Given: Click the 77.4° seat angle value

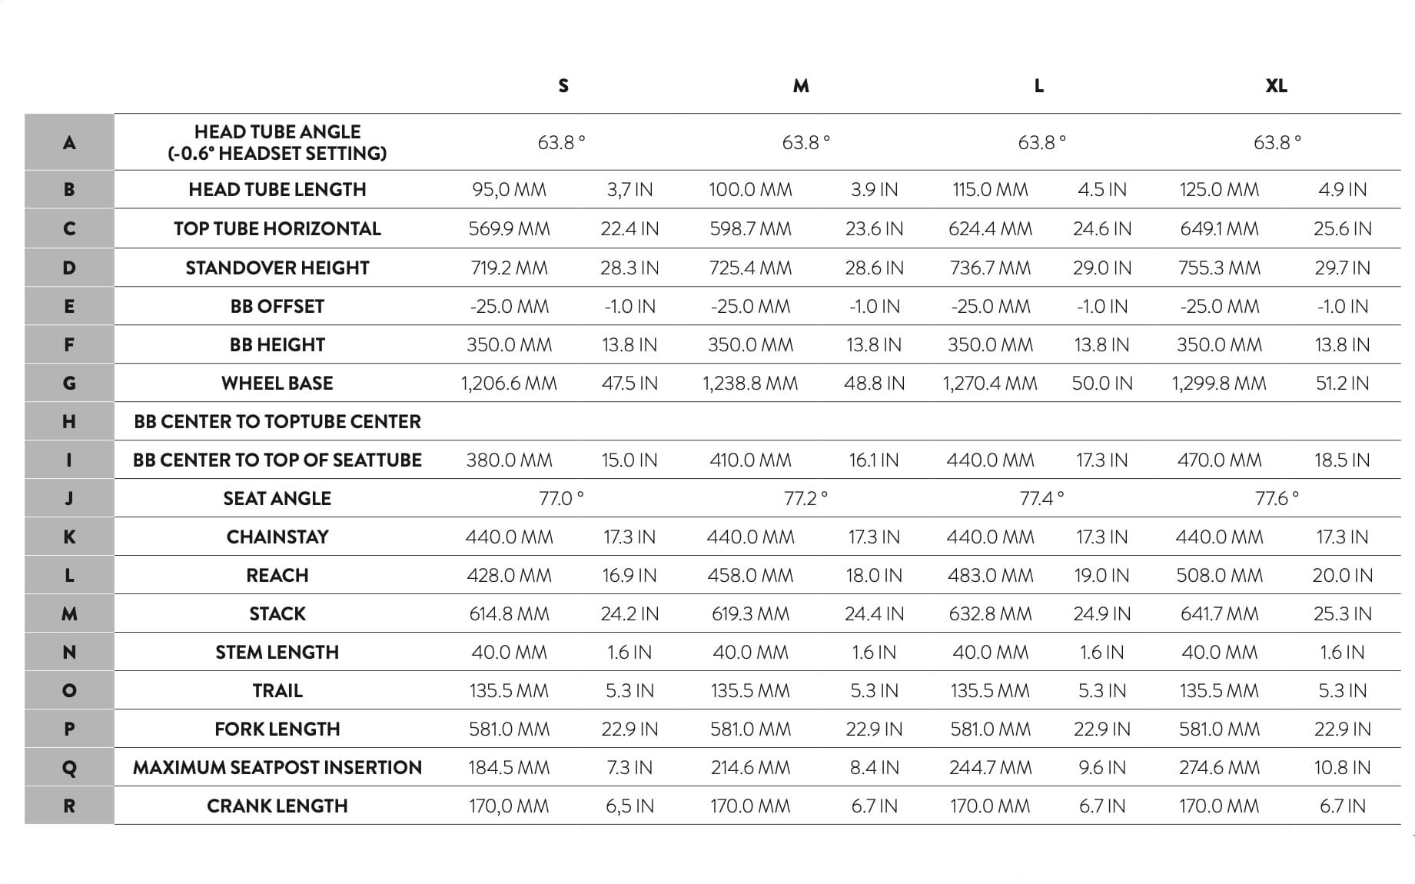Looking at the screenshot, I should click(1041, 498).
